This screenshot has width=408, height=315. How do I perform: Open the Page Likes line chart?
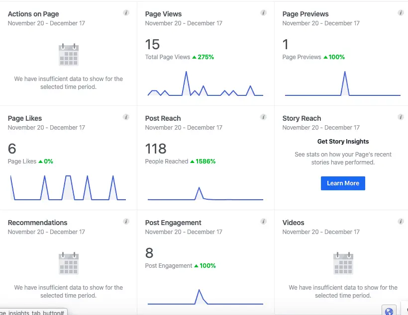(68, 188)
